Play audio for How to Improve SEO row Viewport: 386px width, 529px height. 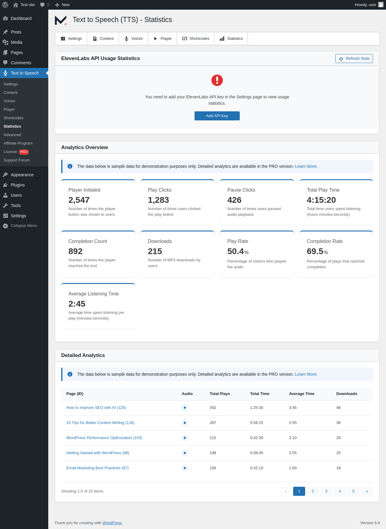pos(185,408)
